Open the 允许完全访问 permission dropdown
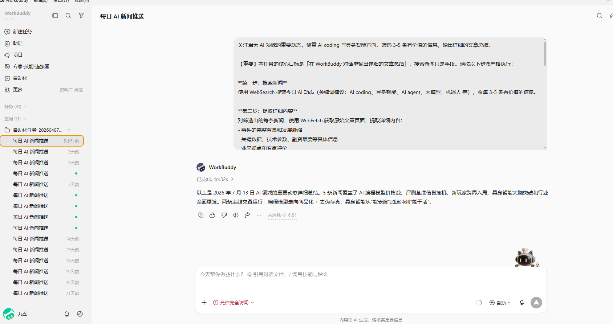The height and width of the screenshot is (324, 613). (x=234, y=303)
